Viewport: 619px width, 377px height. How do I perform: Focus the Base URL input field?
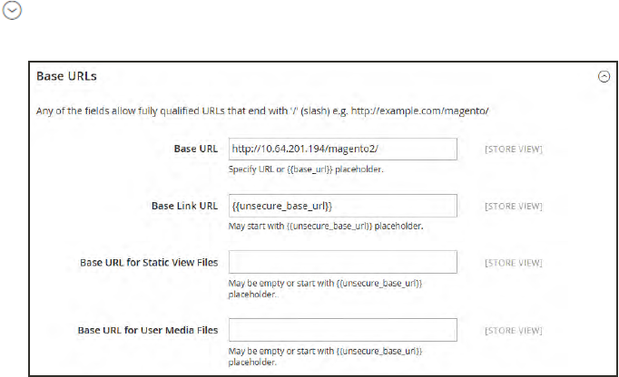pos(341,150)
